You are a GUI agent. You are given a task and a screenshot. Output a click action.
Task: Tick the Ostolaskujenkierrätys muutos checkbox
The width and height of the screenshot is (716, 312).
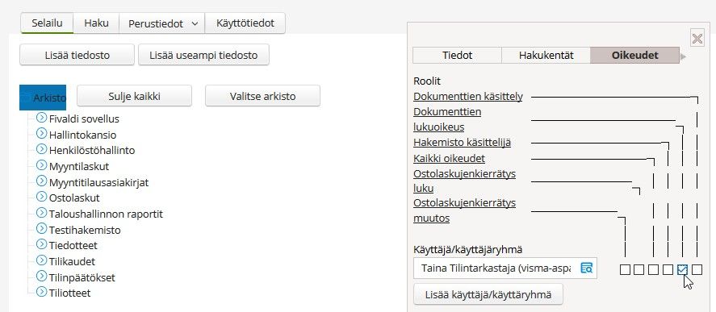[625, 269]
